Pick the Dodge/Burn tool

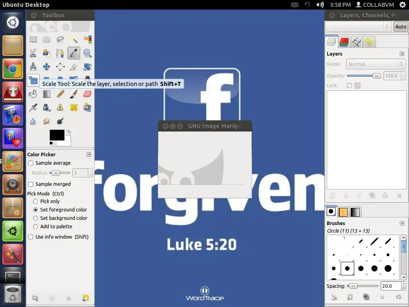coord(60,121)
